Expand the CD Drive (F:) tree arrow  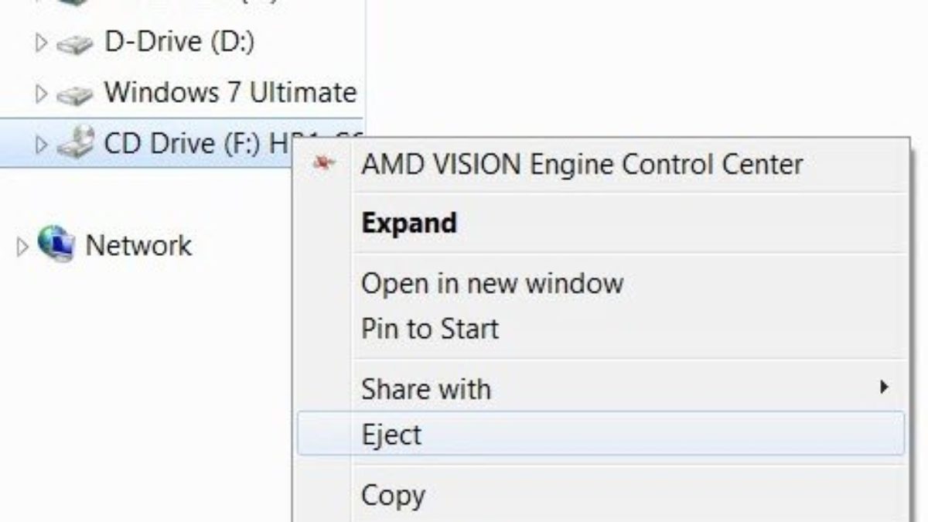click(x=41, y=144)
